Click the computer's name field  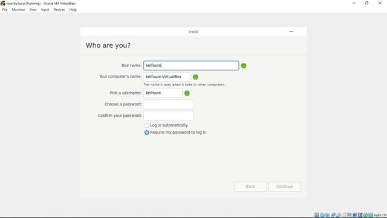click(167, 77)
